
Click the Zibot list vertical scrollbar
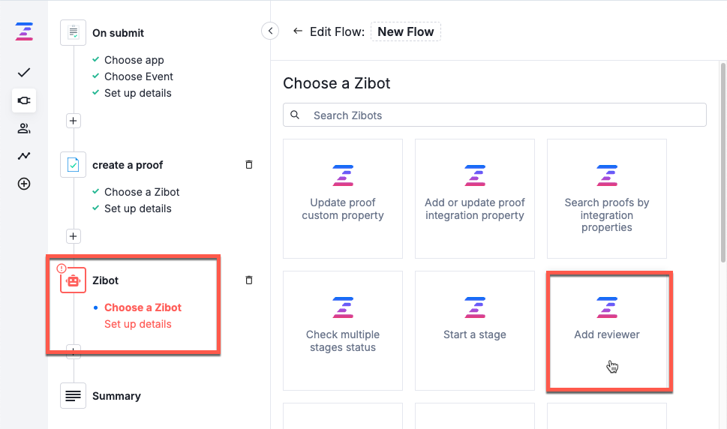[722, 163]
